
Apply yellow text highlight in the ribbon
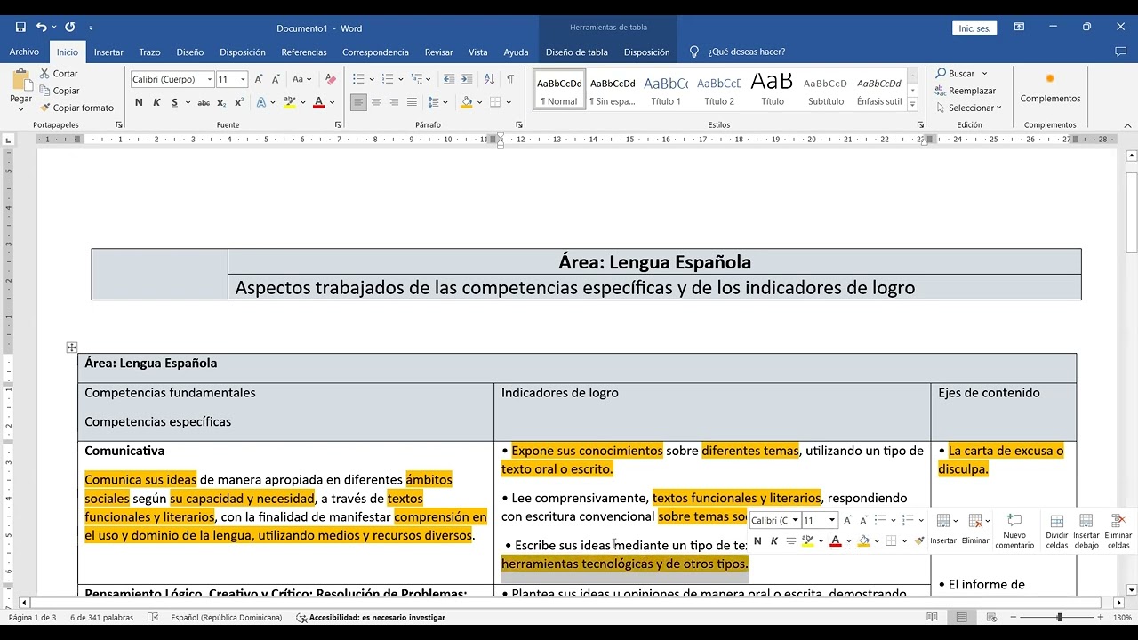click(289, 102)
